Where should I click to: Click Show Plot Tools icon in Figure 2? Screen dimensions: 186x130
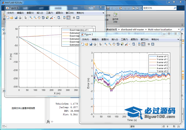pyautogui.click(x=153, y=44)
